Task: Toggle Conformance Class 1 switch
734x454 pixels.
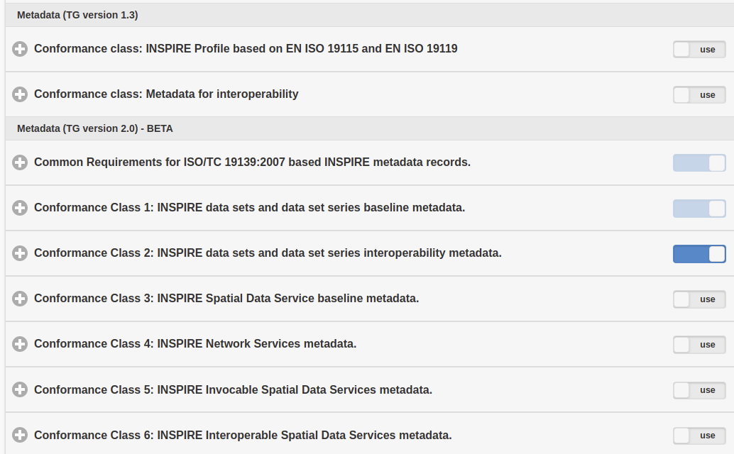Action: [699, 208]
